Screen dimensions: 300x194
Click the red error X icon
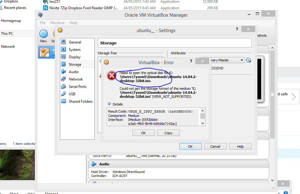pos(111,76)
